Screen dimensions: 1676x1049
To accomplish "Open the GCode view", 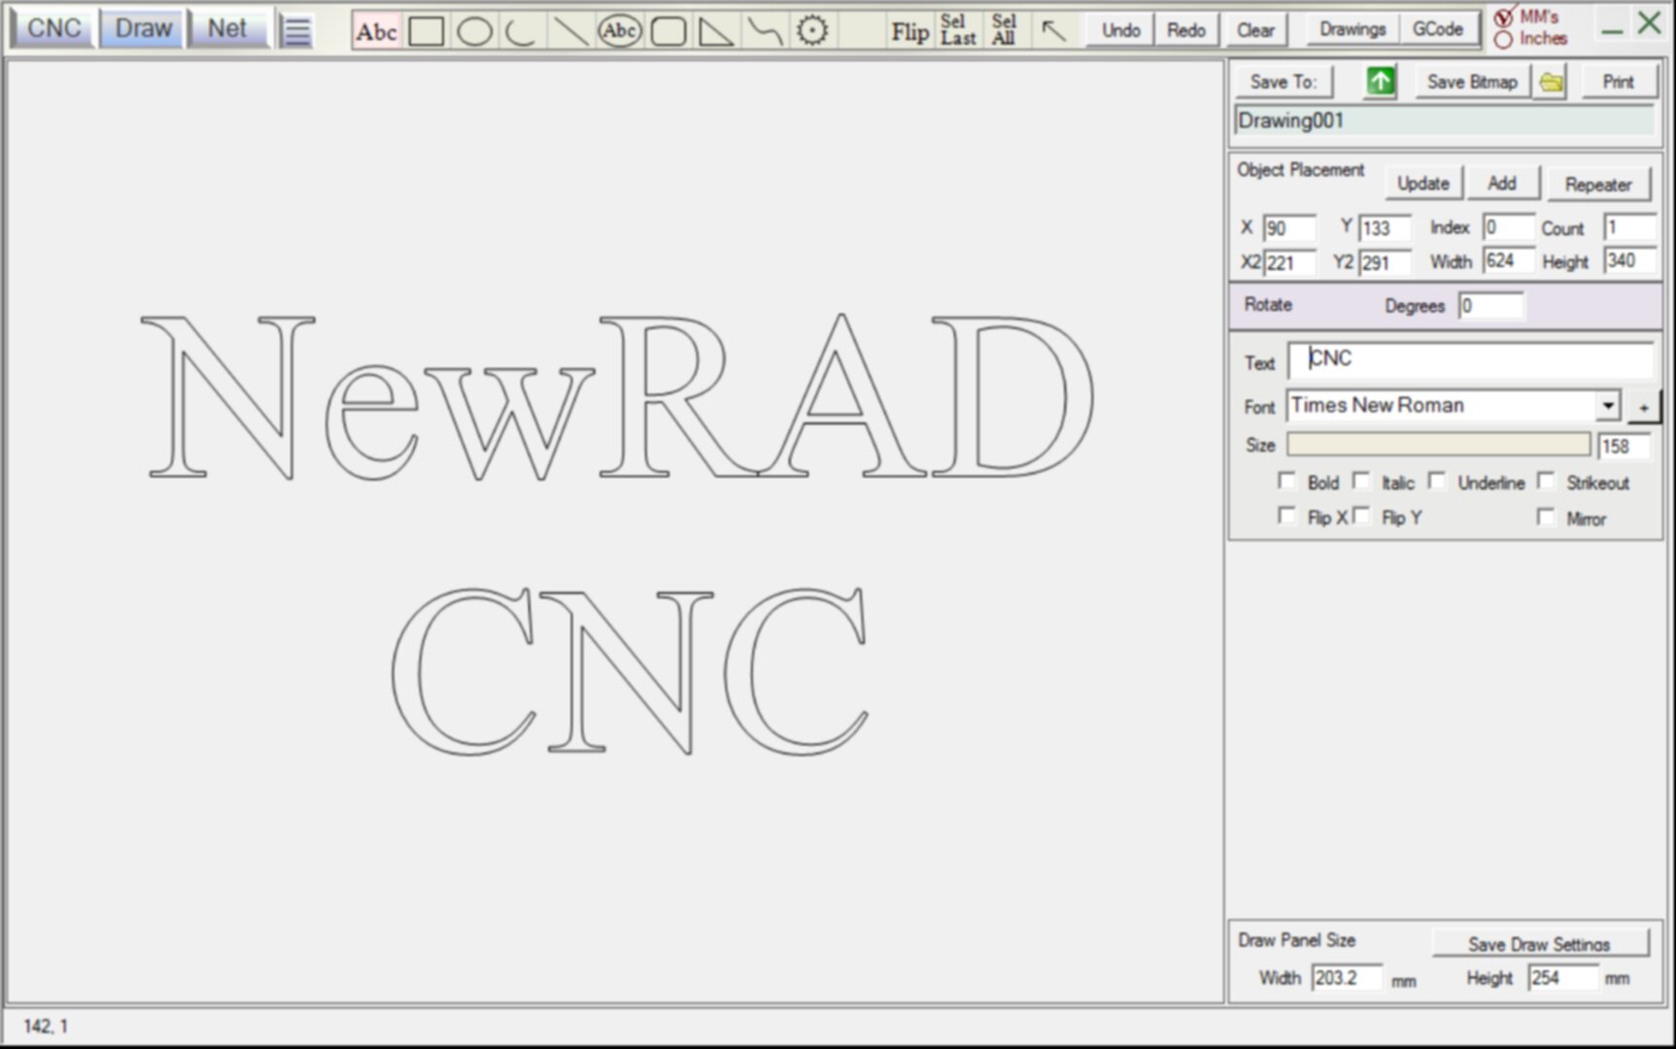I will (x=1438, y=30).
